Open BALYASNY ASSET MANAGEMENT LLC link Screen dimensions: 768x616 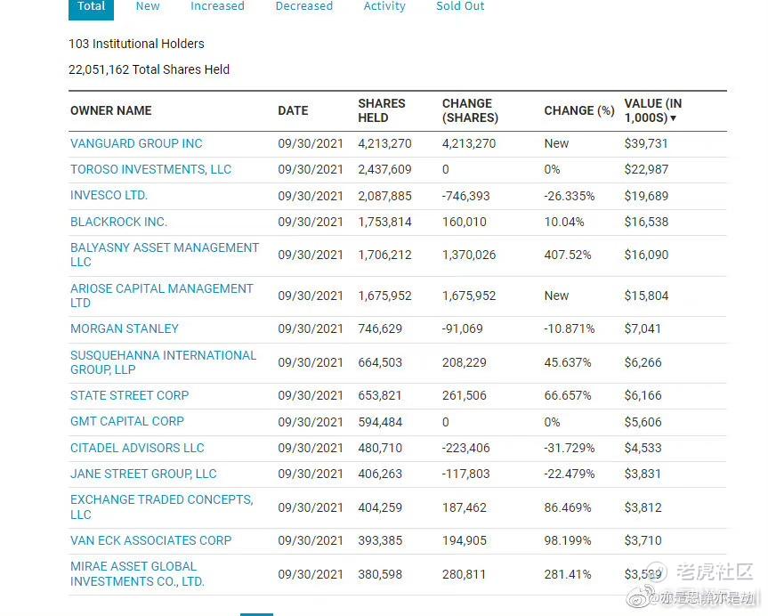tap(165, 255)
